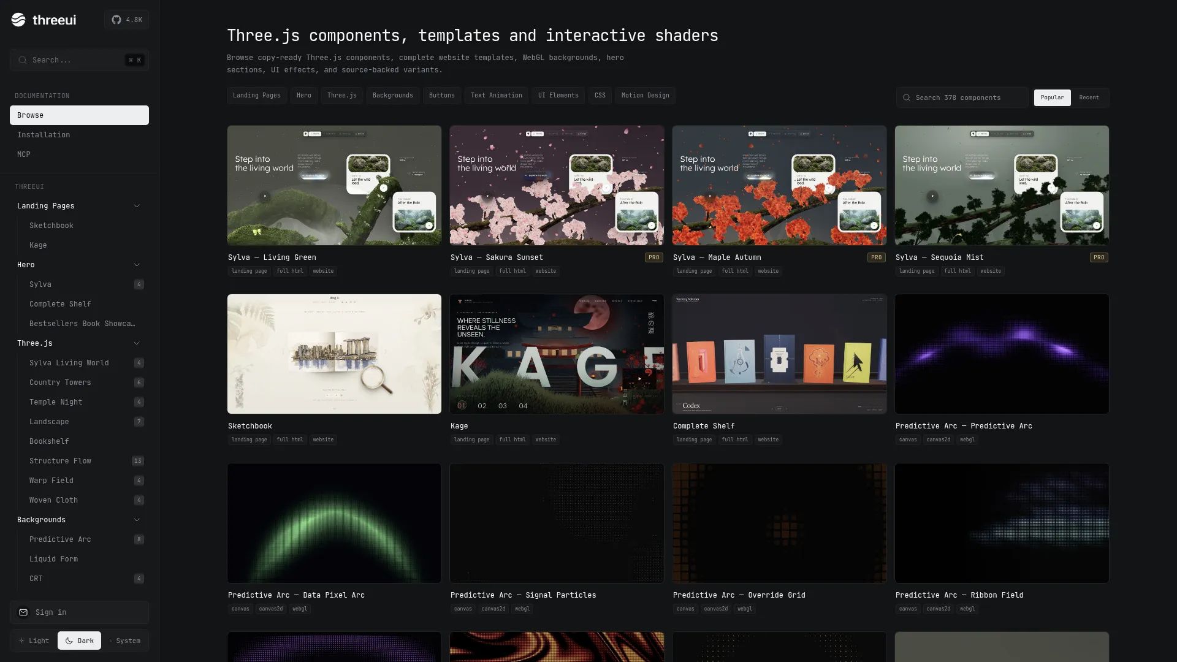Open the Sylva Sequoia Mist thumbnail

coord(1002,185)
